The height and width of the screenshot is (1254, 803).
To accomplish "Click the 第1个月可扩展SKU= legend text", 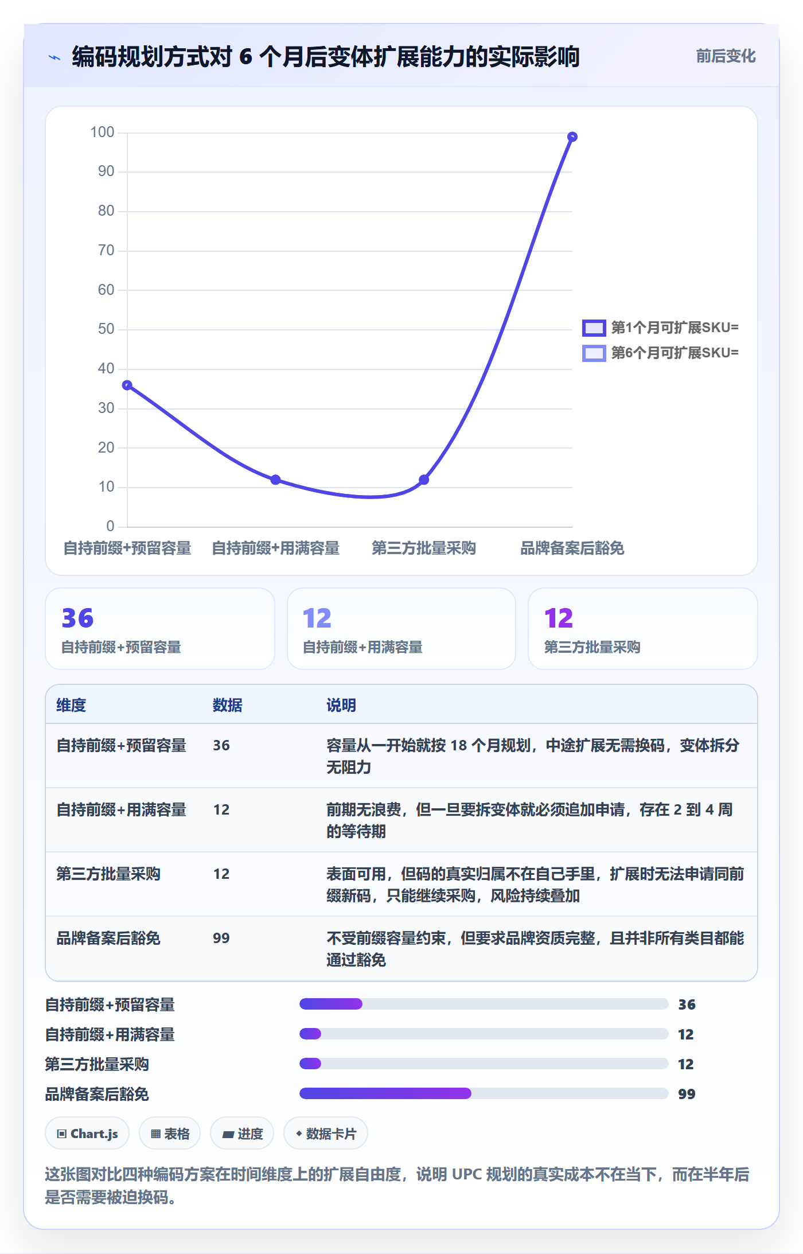I will click(675, 328).
